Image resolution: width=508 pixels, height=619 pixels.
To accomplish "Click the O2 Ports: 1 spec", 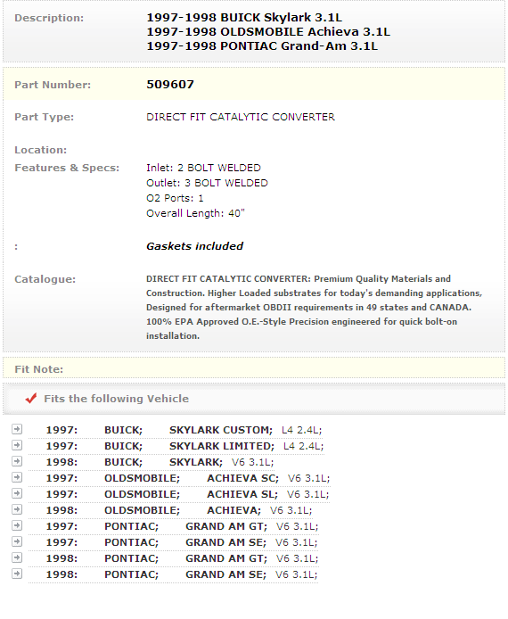I will [x=175, y=198].
